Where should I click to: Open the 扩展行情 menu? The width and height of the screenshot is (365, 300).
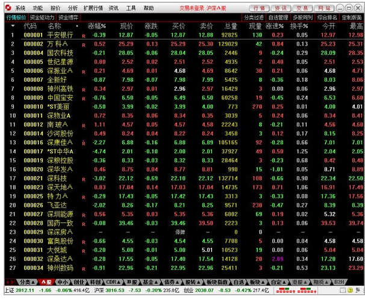click(93, 8)
